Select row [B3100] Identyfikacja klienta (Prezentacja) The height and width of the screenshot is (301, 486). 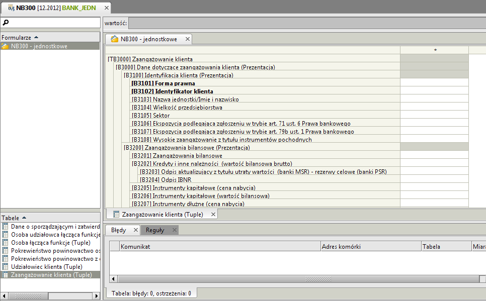tap(261, 75)
